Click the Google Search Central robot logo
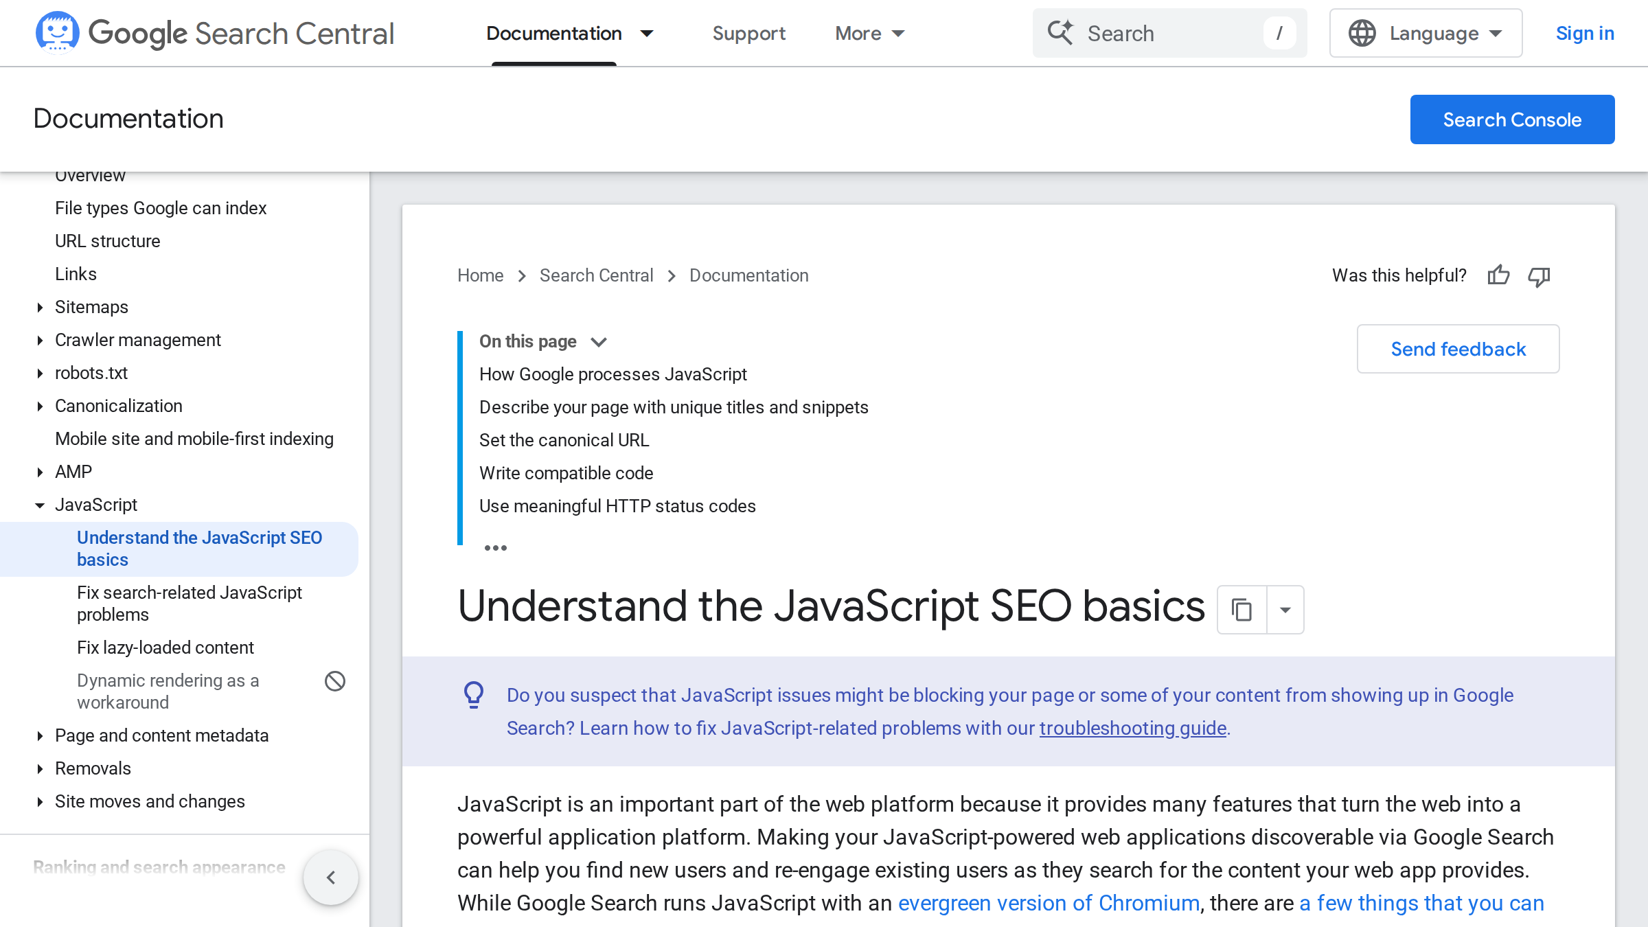The height and width of the screenshot is (927, 1648). [x=57, y=32]
